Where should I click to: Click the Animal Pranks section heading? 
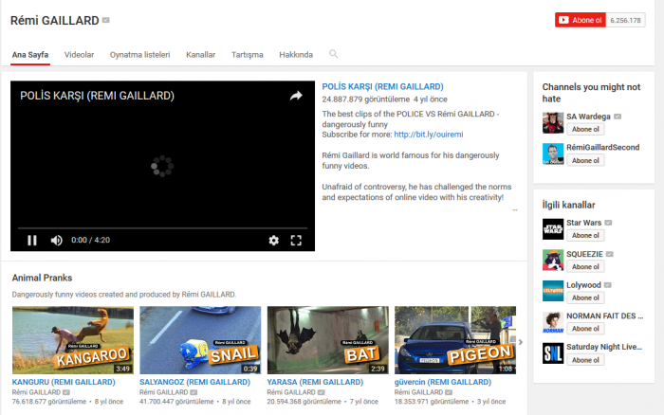pos(42,278)
